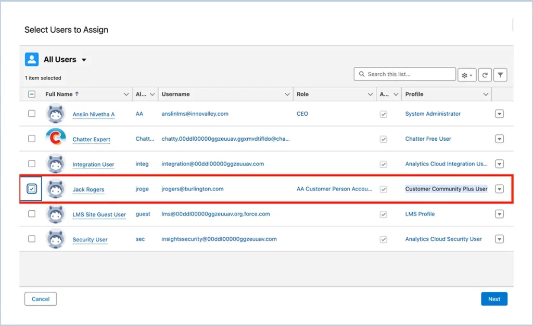The height and width of the screenshot is (326, 533).
Task: Open the Customer Community Plus User profile
Action: [446, 189]
